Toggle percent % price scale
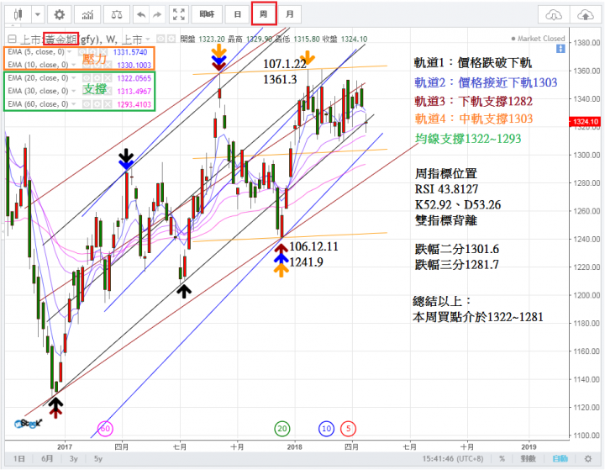 coord(502,458)
